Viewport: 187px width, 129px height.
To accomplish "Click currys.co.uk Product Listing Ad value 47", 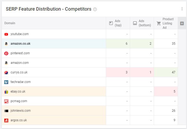I will pos(173,72).
